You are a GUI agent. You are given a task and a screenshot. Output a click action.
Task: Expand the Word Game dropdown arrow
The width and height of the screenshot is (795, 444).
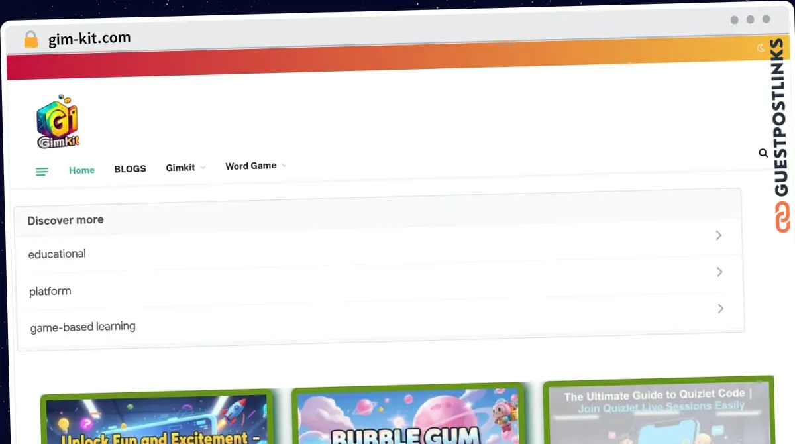[284, 165]
